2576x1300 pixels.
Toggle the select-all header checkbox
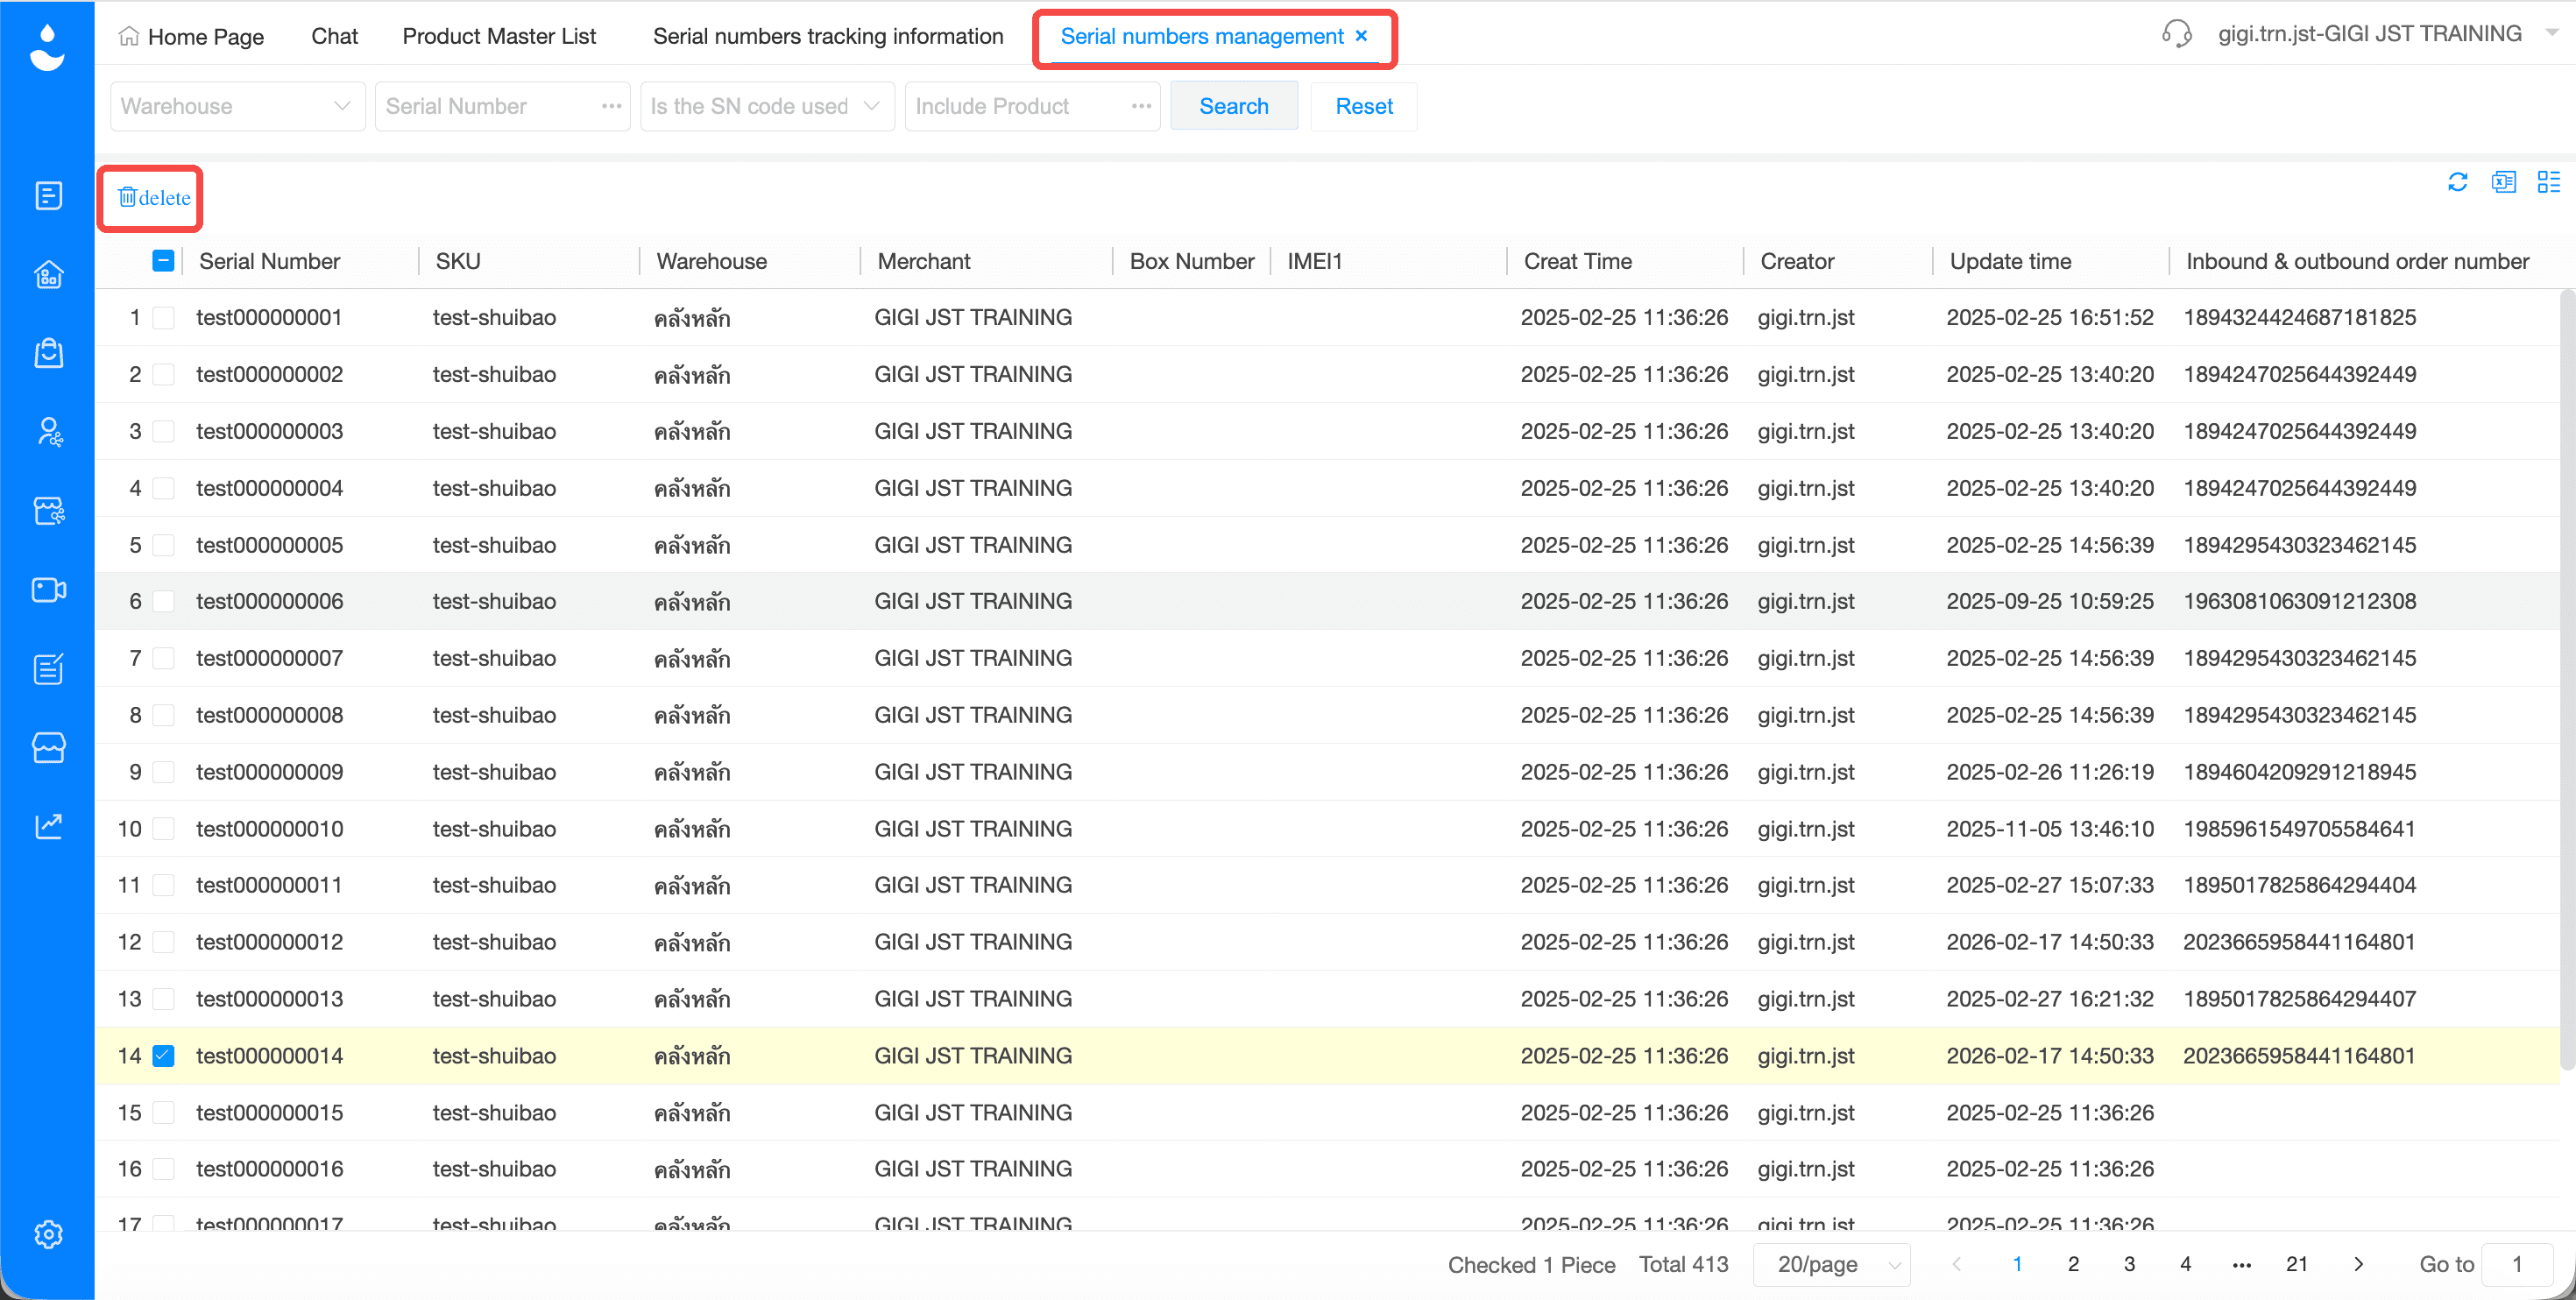tap(163, 261)
